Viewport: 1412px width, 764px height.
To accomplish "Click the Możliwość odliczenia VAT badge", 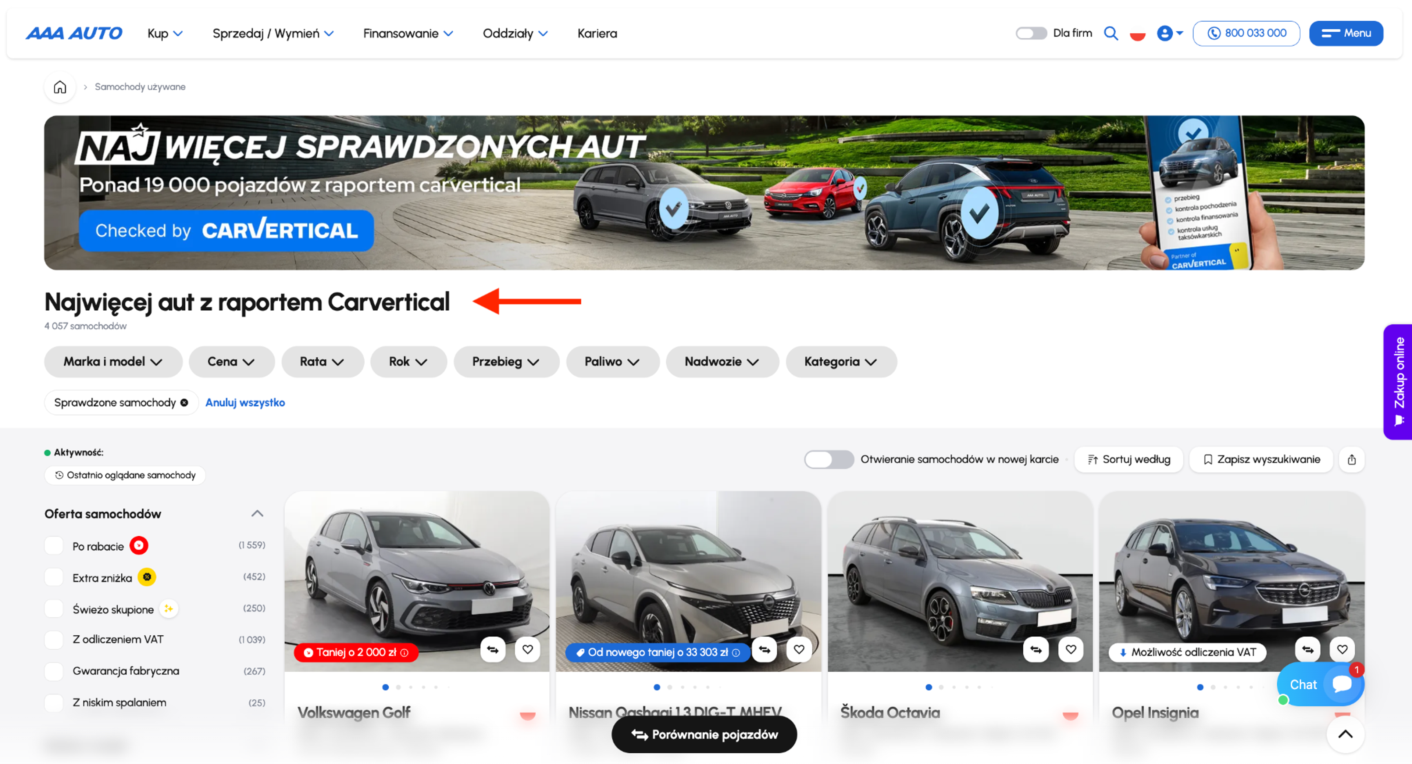I will [x=1187, y=653].
